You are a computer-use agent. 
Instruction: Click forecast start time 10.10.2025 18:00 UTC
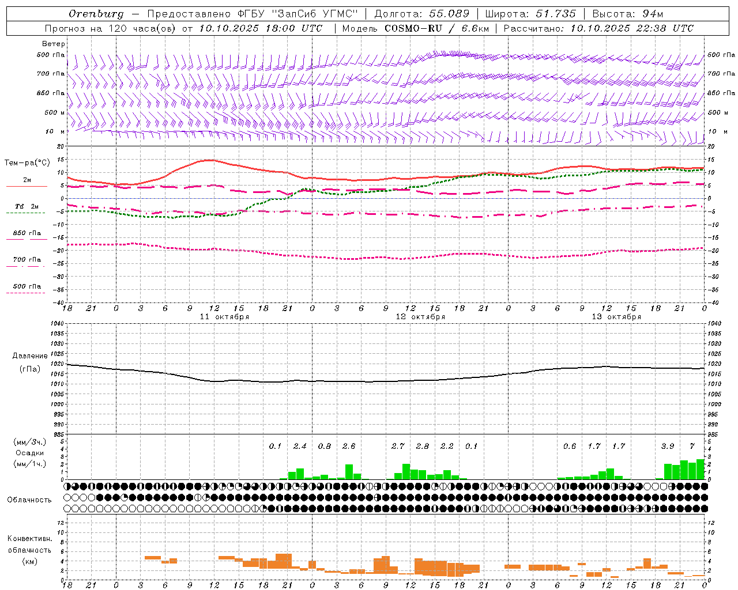click(261, 28)
